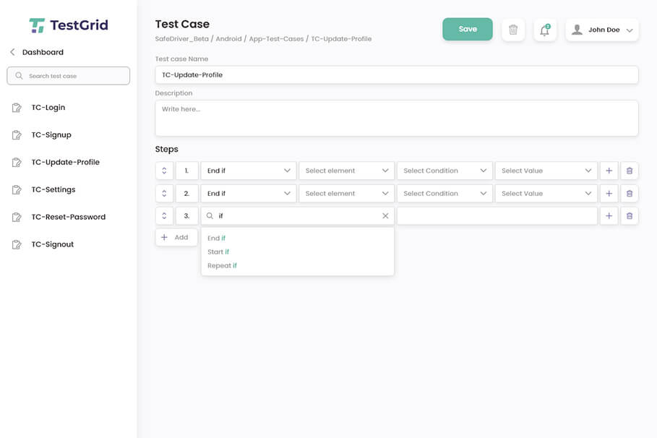Select Start if from the suggestion list

click(218, 252)
